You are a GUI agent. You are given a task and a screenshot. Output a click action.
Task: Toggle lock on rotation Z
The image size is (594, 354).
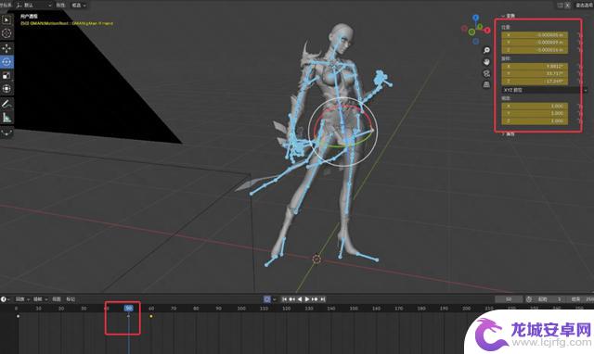pos(579,82)
